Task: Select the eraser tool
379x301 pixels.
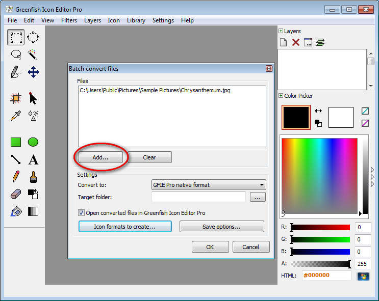Action: [16, 194]
